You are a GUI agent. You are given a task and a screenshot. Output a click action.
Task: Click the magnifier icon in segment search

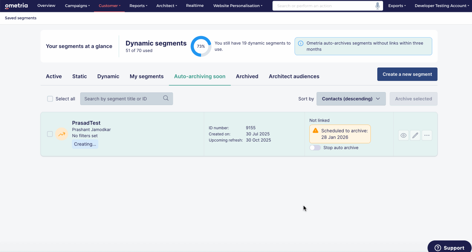[166, 98]
